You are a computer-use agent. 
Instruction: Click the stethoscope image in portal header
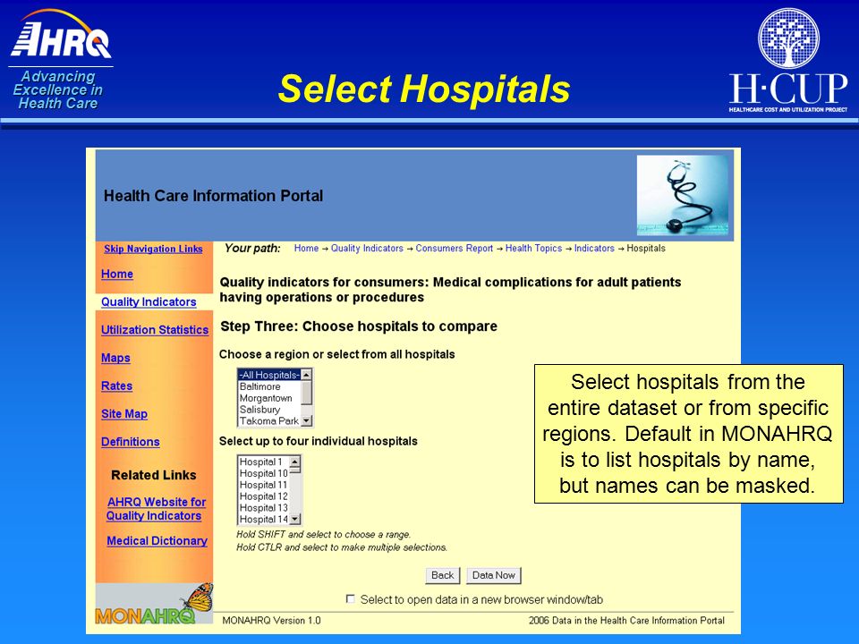pos(683,195)
